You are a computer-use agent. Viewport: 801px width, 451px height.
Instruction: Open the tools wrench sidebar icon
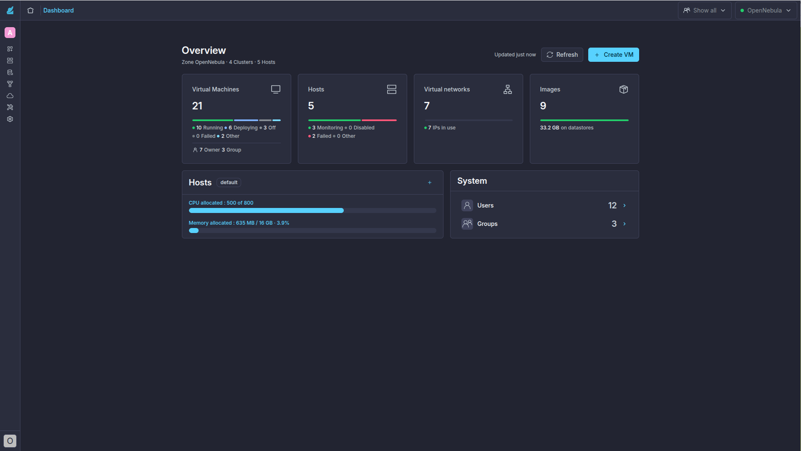tap(10, 107)
